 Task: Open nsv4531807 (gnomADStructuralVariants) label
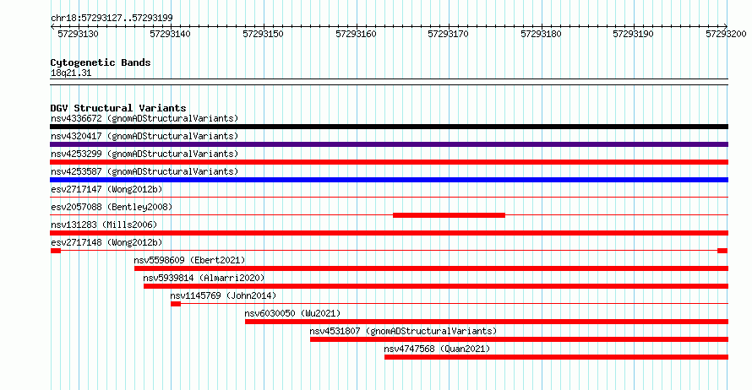[x=403, y=331]
